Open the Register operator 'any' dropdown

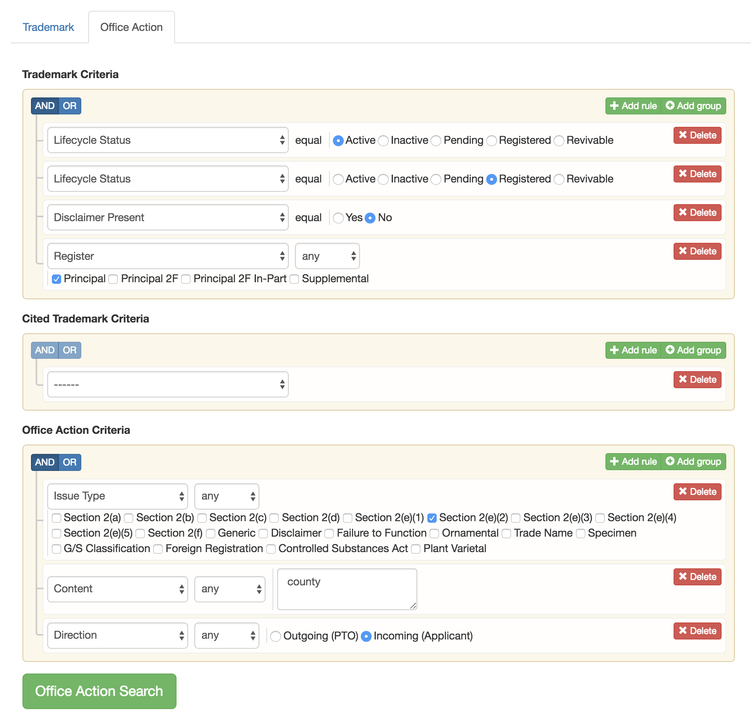[327, 256]
